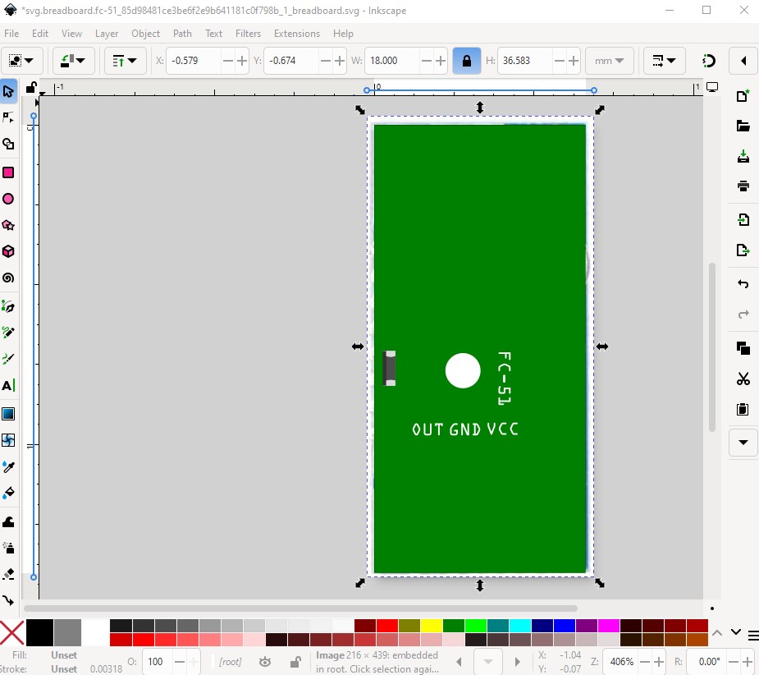
Task: Open the mm units dropdown
Action: 609,61
